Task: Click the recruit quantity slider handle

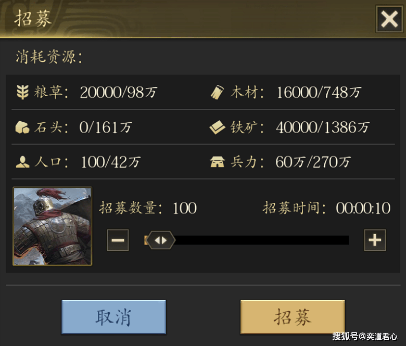Action: pos(161,240)
